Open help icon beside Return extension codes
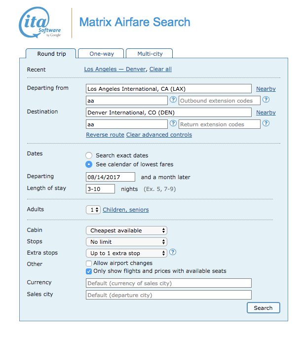The image size is (302, 340). 266,123
